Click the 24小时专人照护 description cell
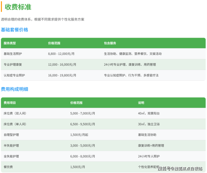The height and width of the screenshot is (173, 207). 149,156
